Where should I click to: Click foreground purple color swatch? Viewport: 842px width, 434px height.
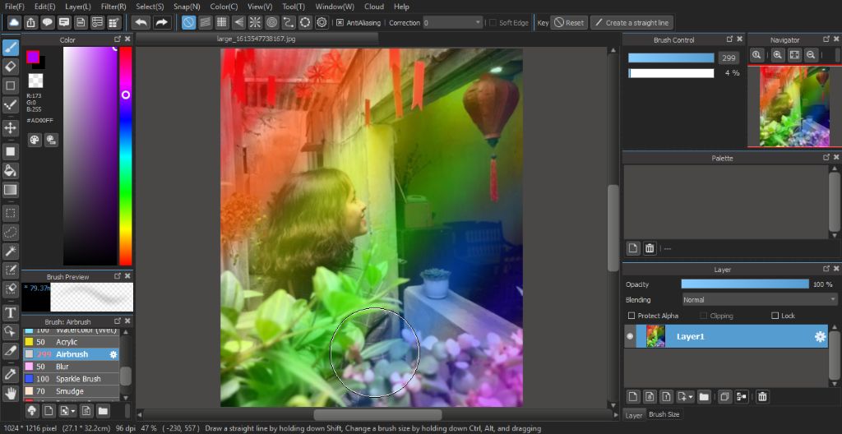[x=33, y=58]
